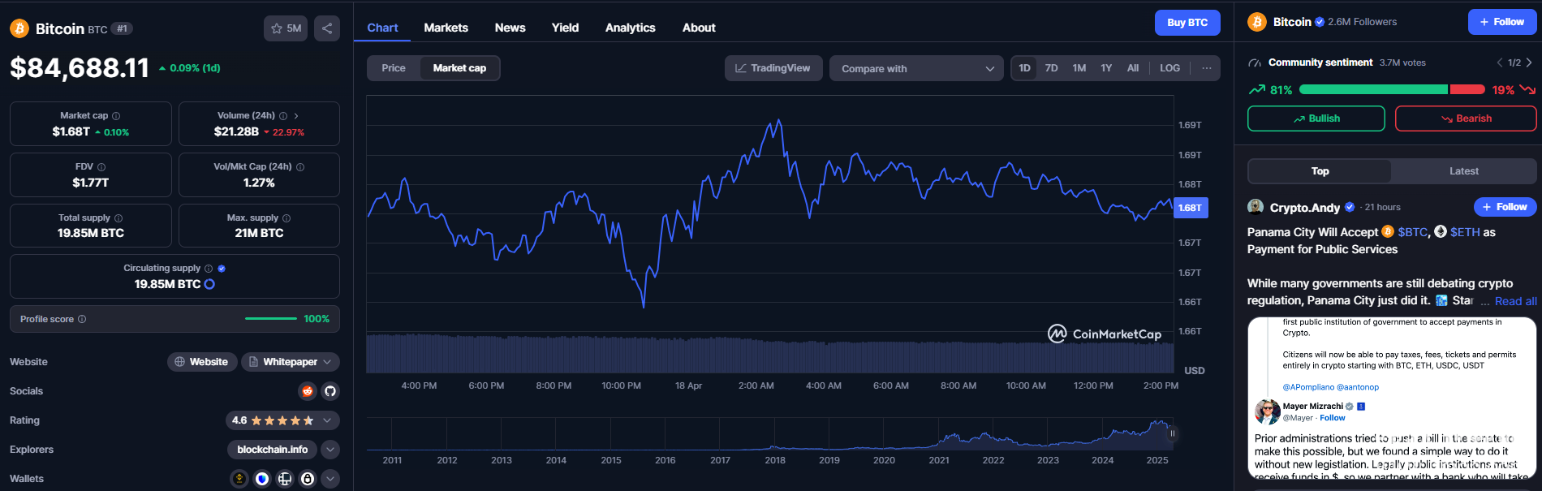Open the GitHub social link
1542x491 pixels.
click(x=330, y=391)
